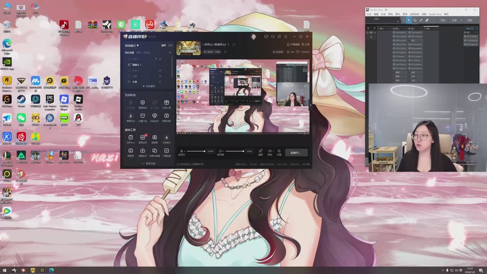Click the speaker mute icon left of second slider
Image resolution: width=487 pixels, height=274 pixels.
(220, 151)
